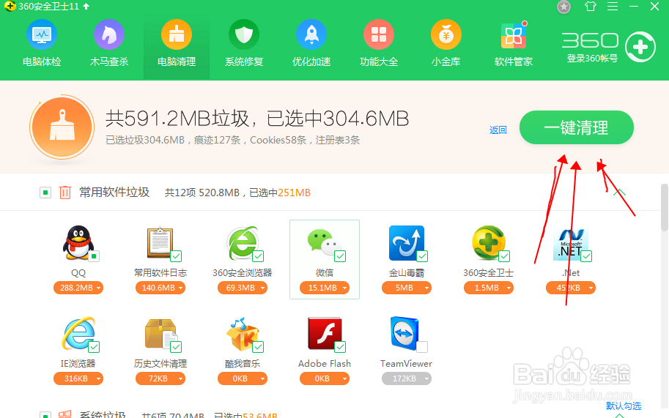Uncheck the 微信 checkbox
669x418 pixels.
[340, 256]
